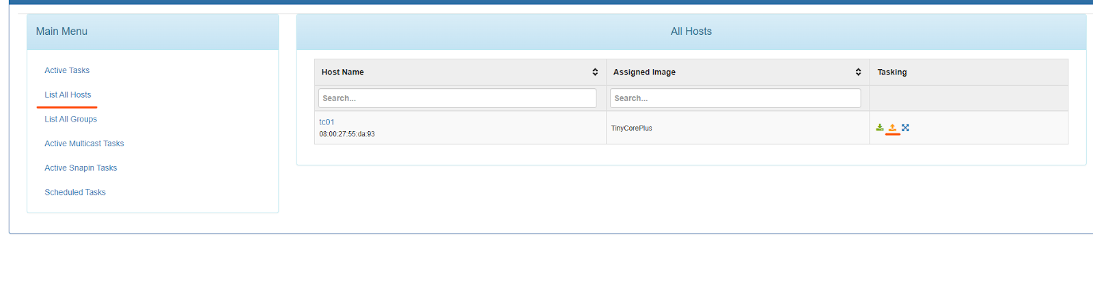Open Scheduled Tasks menu item
Screen dimensions: 1093x285
click(x=75, y=192)
